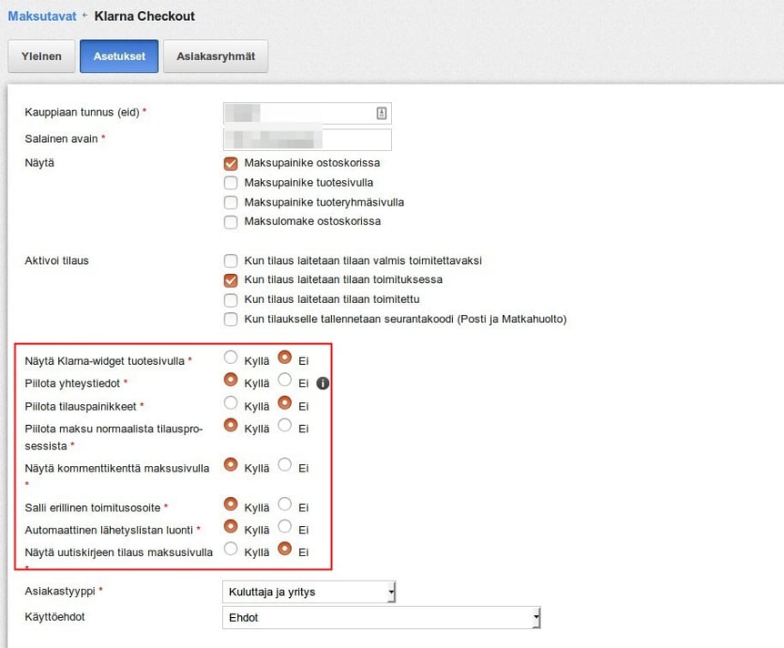
Task: Focus the Kauppiaan tunnus (eid) field
Action: coord(307,113)
